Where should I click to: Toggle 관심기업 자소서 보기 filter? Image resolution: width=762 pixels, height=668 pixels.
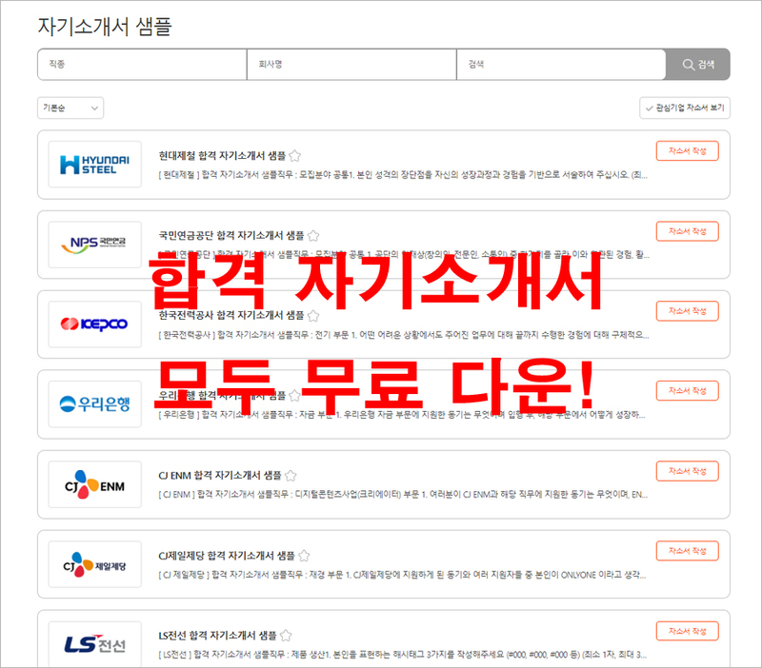click(684, 108)
